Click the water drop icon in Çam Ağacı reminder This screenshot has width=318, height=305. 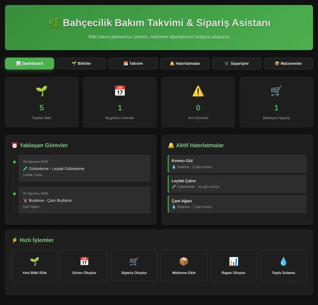point(174,207)
